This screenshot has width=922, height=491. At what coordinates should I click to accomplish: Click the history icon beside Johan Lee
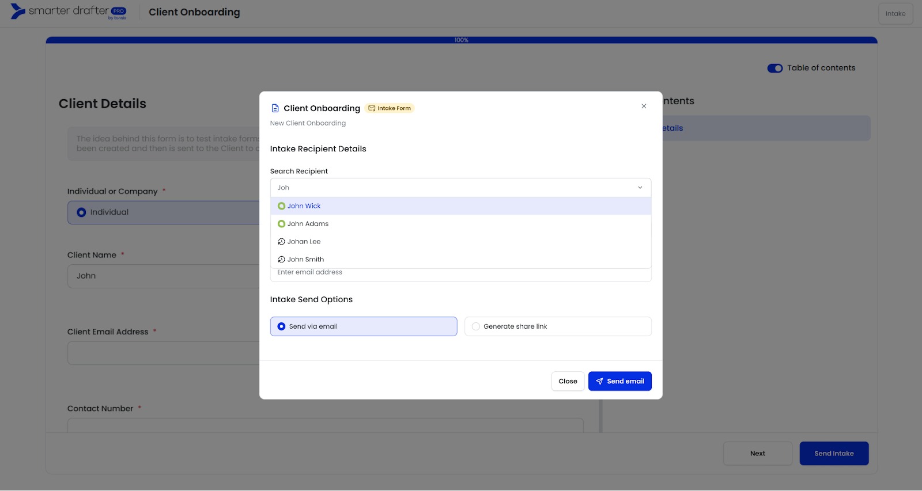pyautogui.click(x=281, y=242)
